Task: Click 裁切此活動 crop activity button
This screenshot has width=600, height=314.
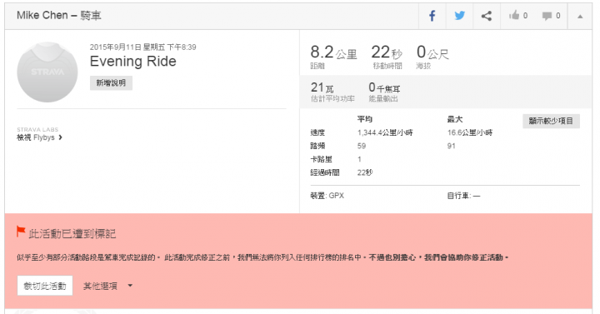Action: [x=45, y=286]
